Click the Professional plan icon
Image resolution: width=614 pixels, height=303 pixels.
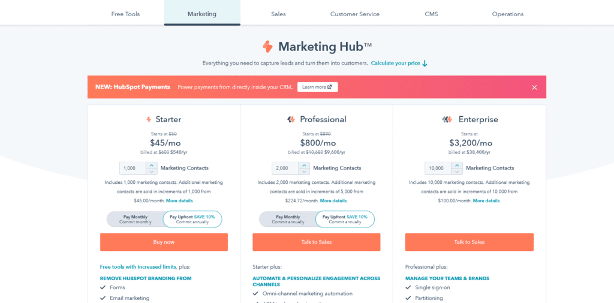(x=291, y=120)
